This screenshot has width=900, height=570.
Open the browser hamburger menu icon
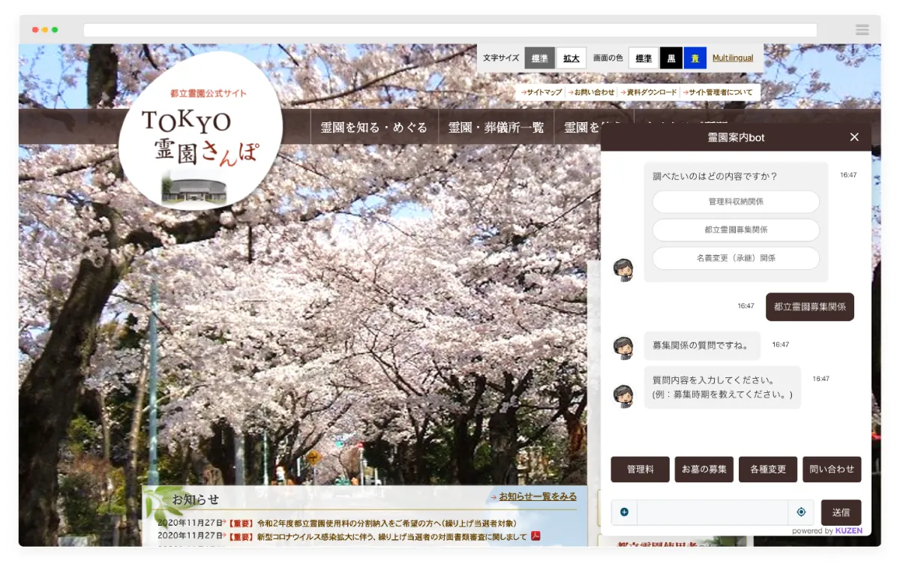click(x=862, y=30)
